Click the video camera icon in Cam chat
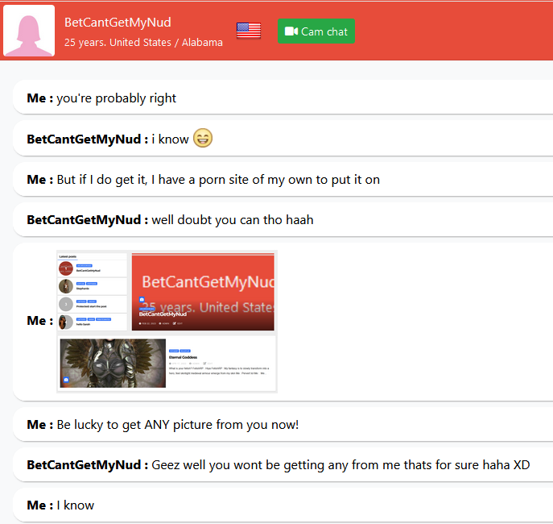 [291, 31]
